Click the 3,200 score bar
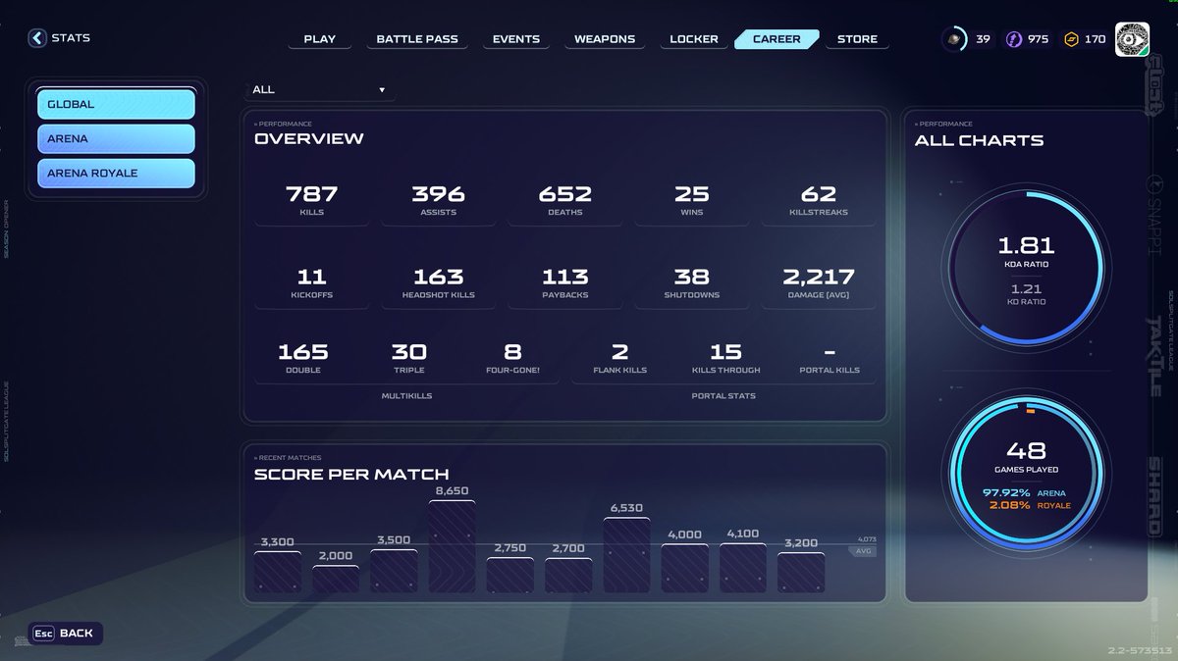 coord(801,573)
